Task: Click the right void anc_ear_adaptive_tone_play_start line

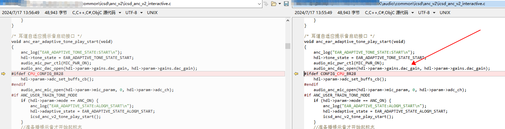Action: 355,42
